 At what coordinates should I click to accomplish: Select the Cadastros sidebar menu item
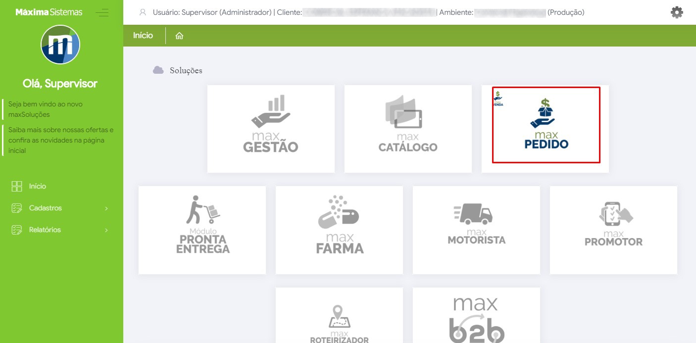(x=61, y=208)
